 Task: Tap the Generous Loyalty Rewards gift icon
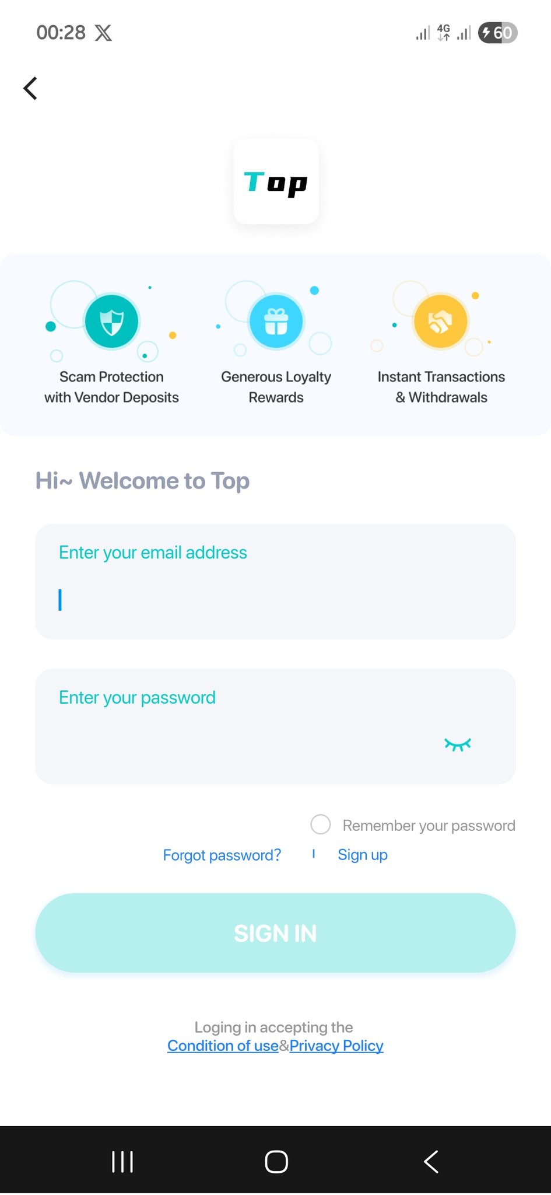tap(276, 322)
